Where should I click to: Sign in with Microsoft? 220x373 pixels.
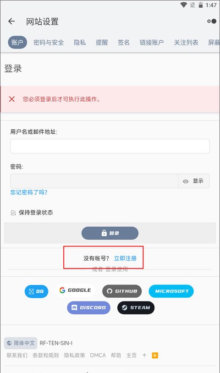pos(171,291)
